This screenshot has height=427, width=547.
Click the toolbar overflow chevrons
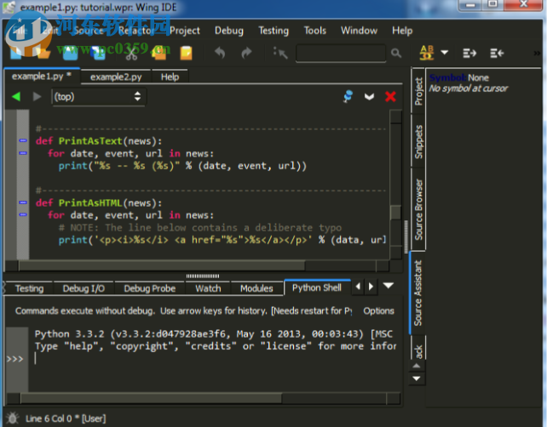(x=537, y=54)
